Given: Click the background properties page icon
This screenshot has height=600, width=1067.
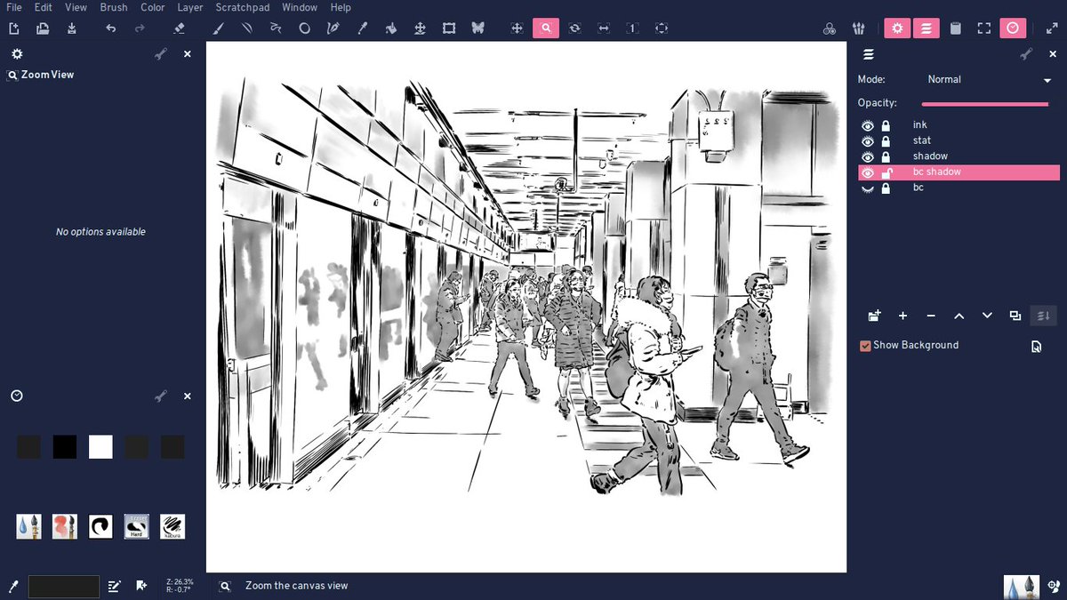Looking at the screenshot, I should 1036,347.
